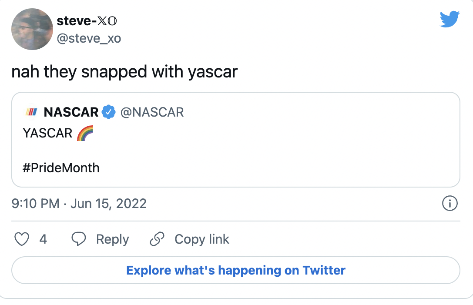Click the Twitter bird logo

tap(450, 20)
